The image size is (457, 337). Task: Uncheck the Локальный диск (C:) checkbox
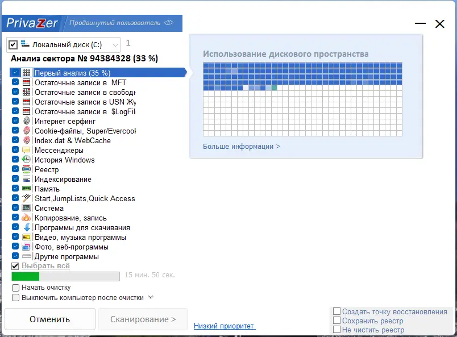pos(13,44)
